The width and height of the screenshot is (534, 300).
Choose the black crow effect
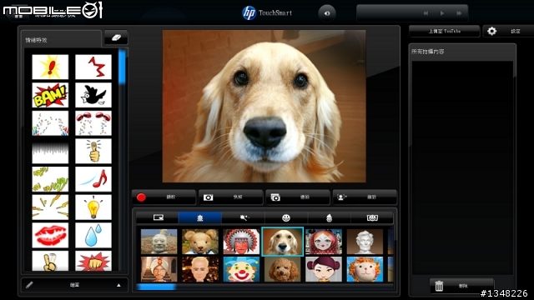point(93,95)
